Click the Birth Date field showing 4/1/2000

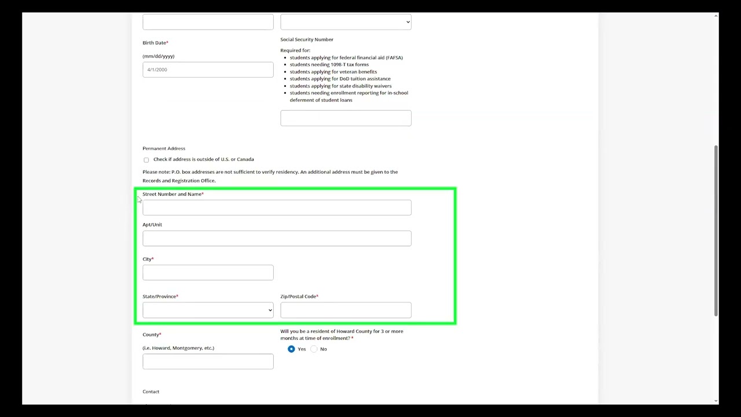[x=208, y=69]
